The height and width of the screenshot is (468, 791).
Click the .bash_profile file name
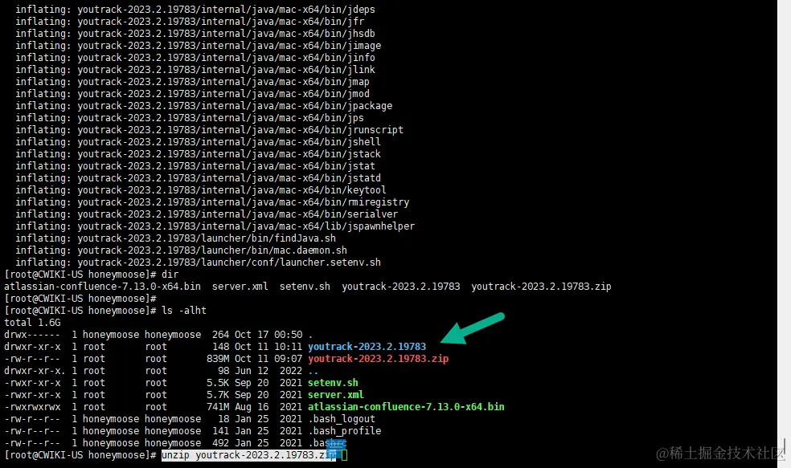[345, 431]
